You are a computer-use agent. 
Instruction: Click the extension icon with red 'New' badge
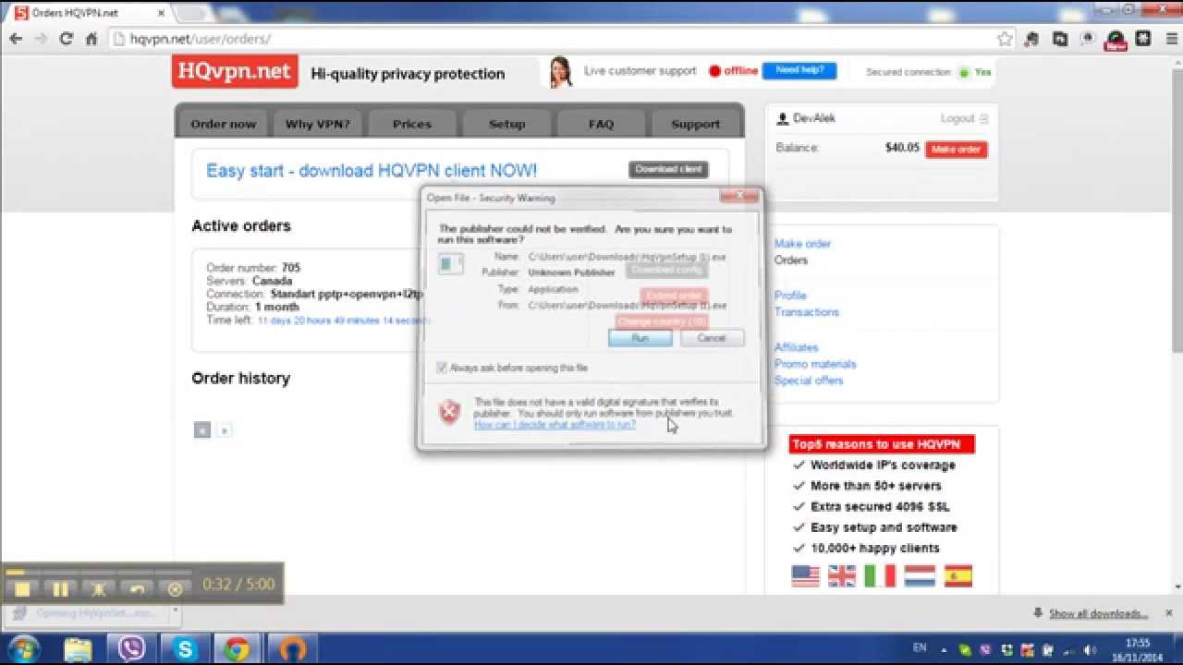tap(1116, 40)
